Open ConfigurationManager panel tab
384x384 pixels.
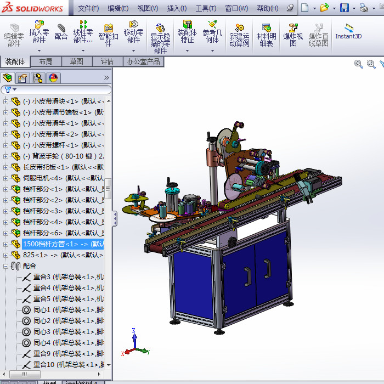pyautogui.click(x=38, y=78)
